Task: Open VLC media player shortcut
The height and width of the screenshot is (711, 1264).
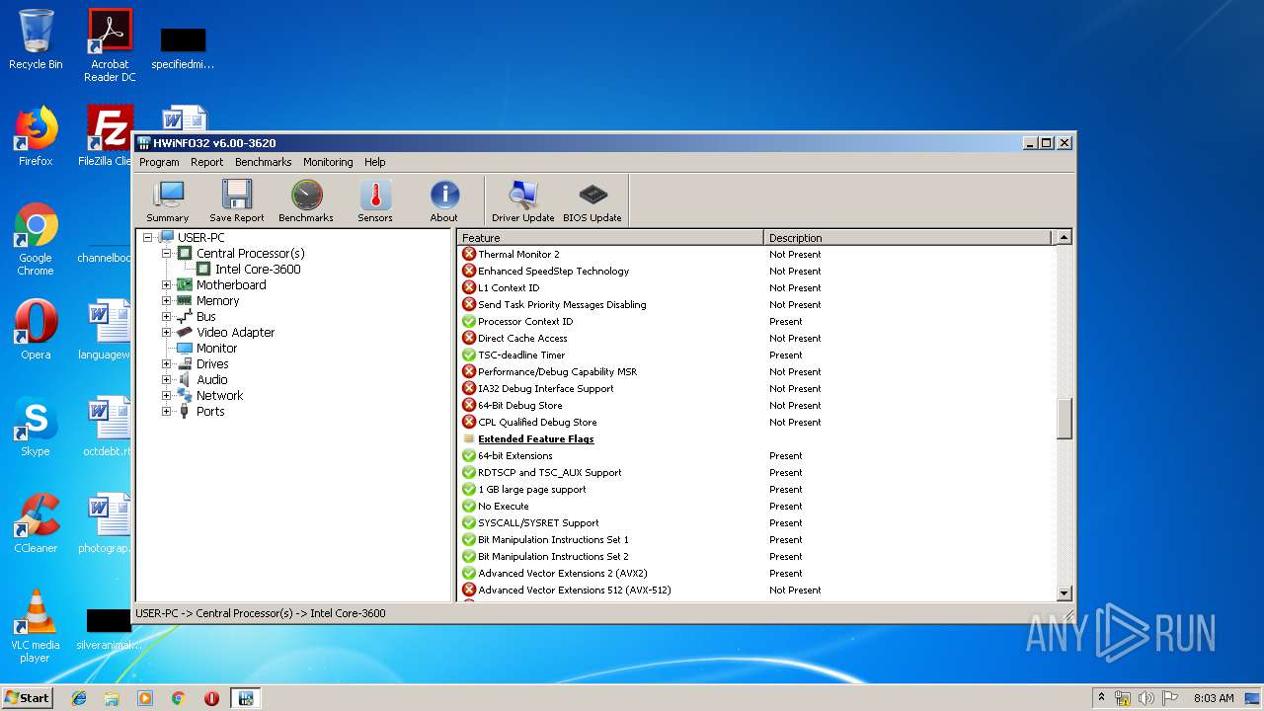Action: 36,626
